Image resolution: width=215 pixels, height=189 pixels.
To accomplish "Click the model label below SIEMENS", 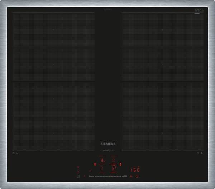I will (107, 149).
